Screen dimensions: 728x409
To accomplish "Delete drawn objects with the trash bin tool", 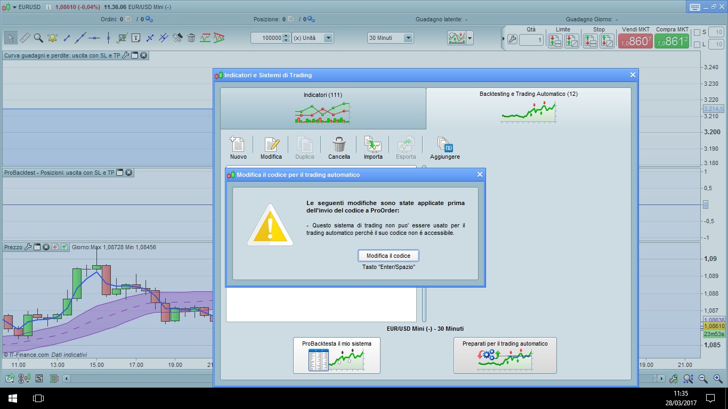I will coord(191,38).
